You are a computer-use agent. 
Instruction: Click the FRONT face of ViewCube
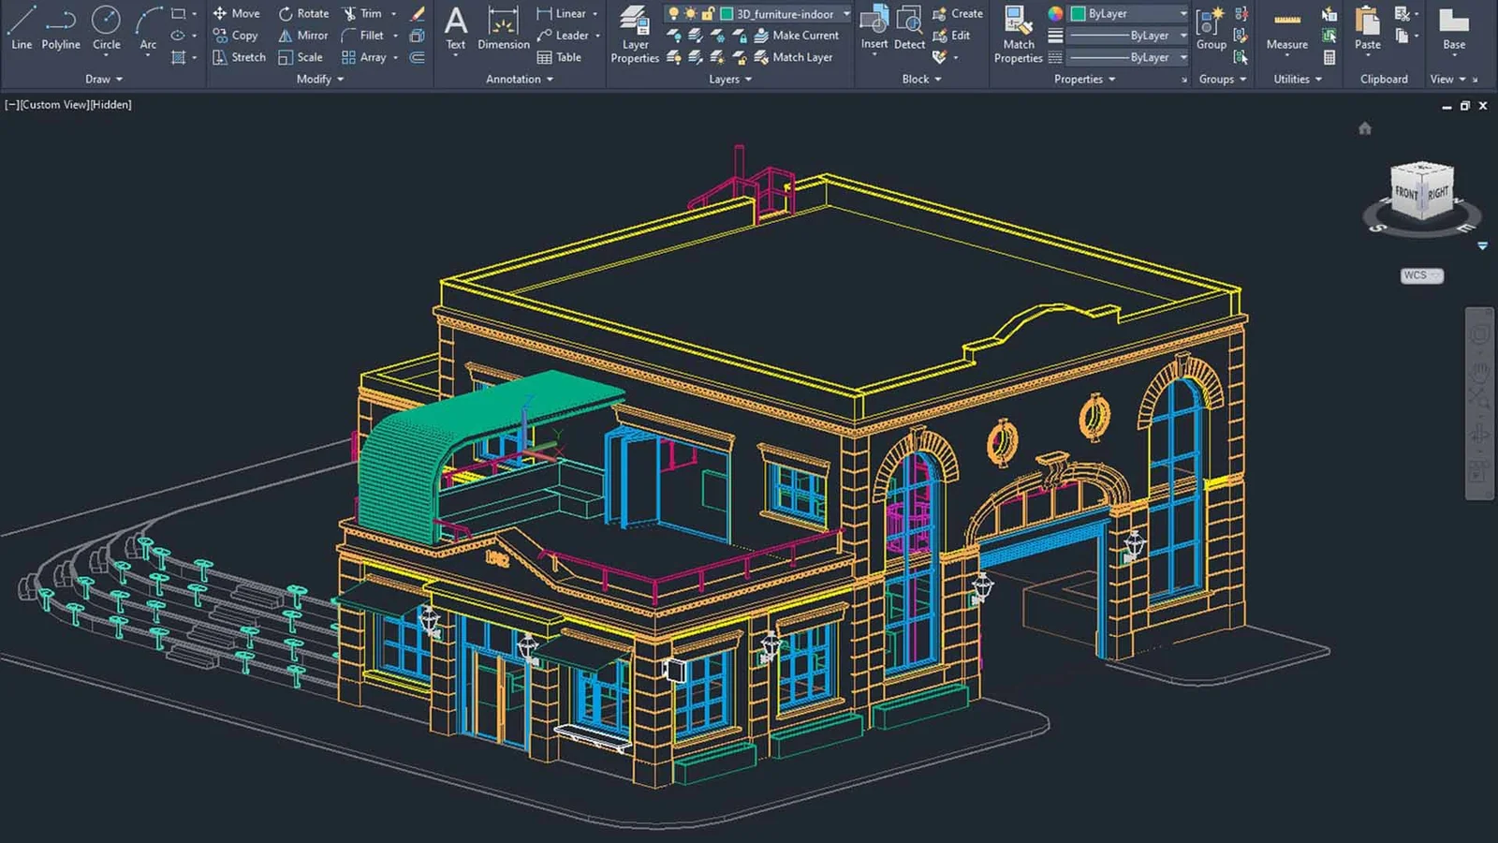[x=1406, y=194]
